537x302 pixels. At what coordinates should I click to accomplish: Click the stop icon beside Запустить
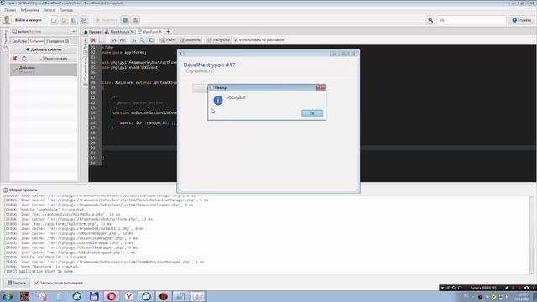click(125, 20)
